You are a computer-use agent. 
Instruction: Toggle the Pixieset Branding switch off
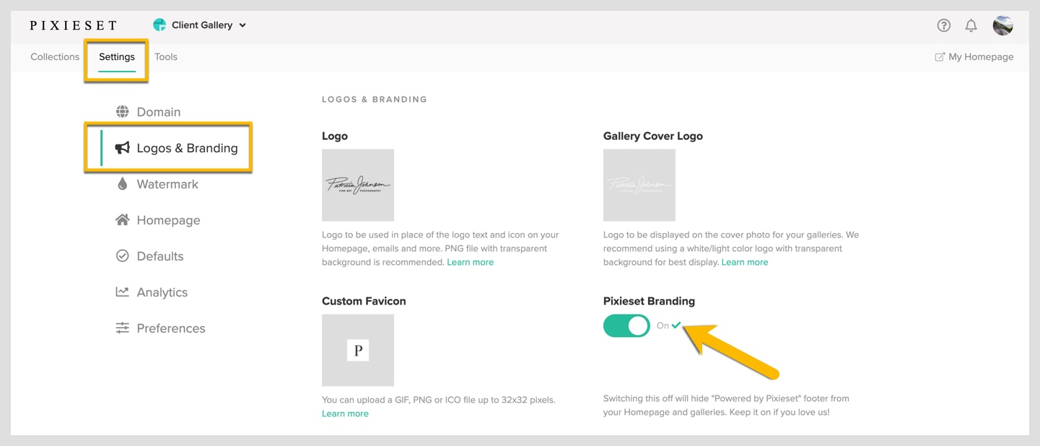626,325
